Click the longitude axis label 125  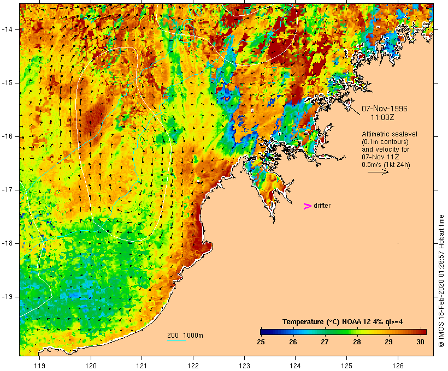click(347, 366)
